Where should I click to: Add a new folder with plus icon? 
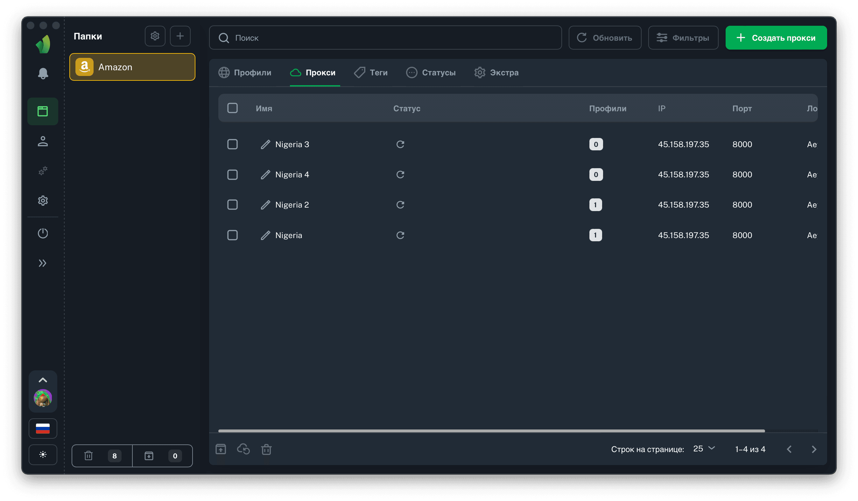[x=180, y=36]
